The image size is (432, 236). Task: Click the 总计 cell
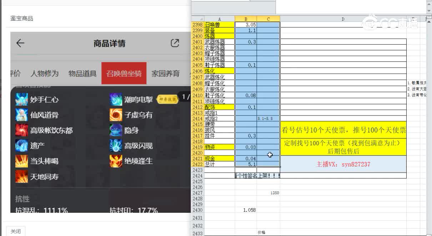[x=219, y=164]
